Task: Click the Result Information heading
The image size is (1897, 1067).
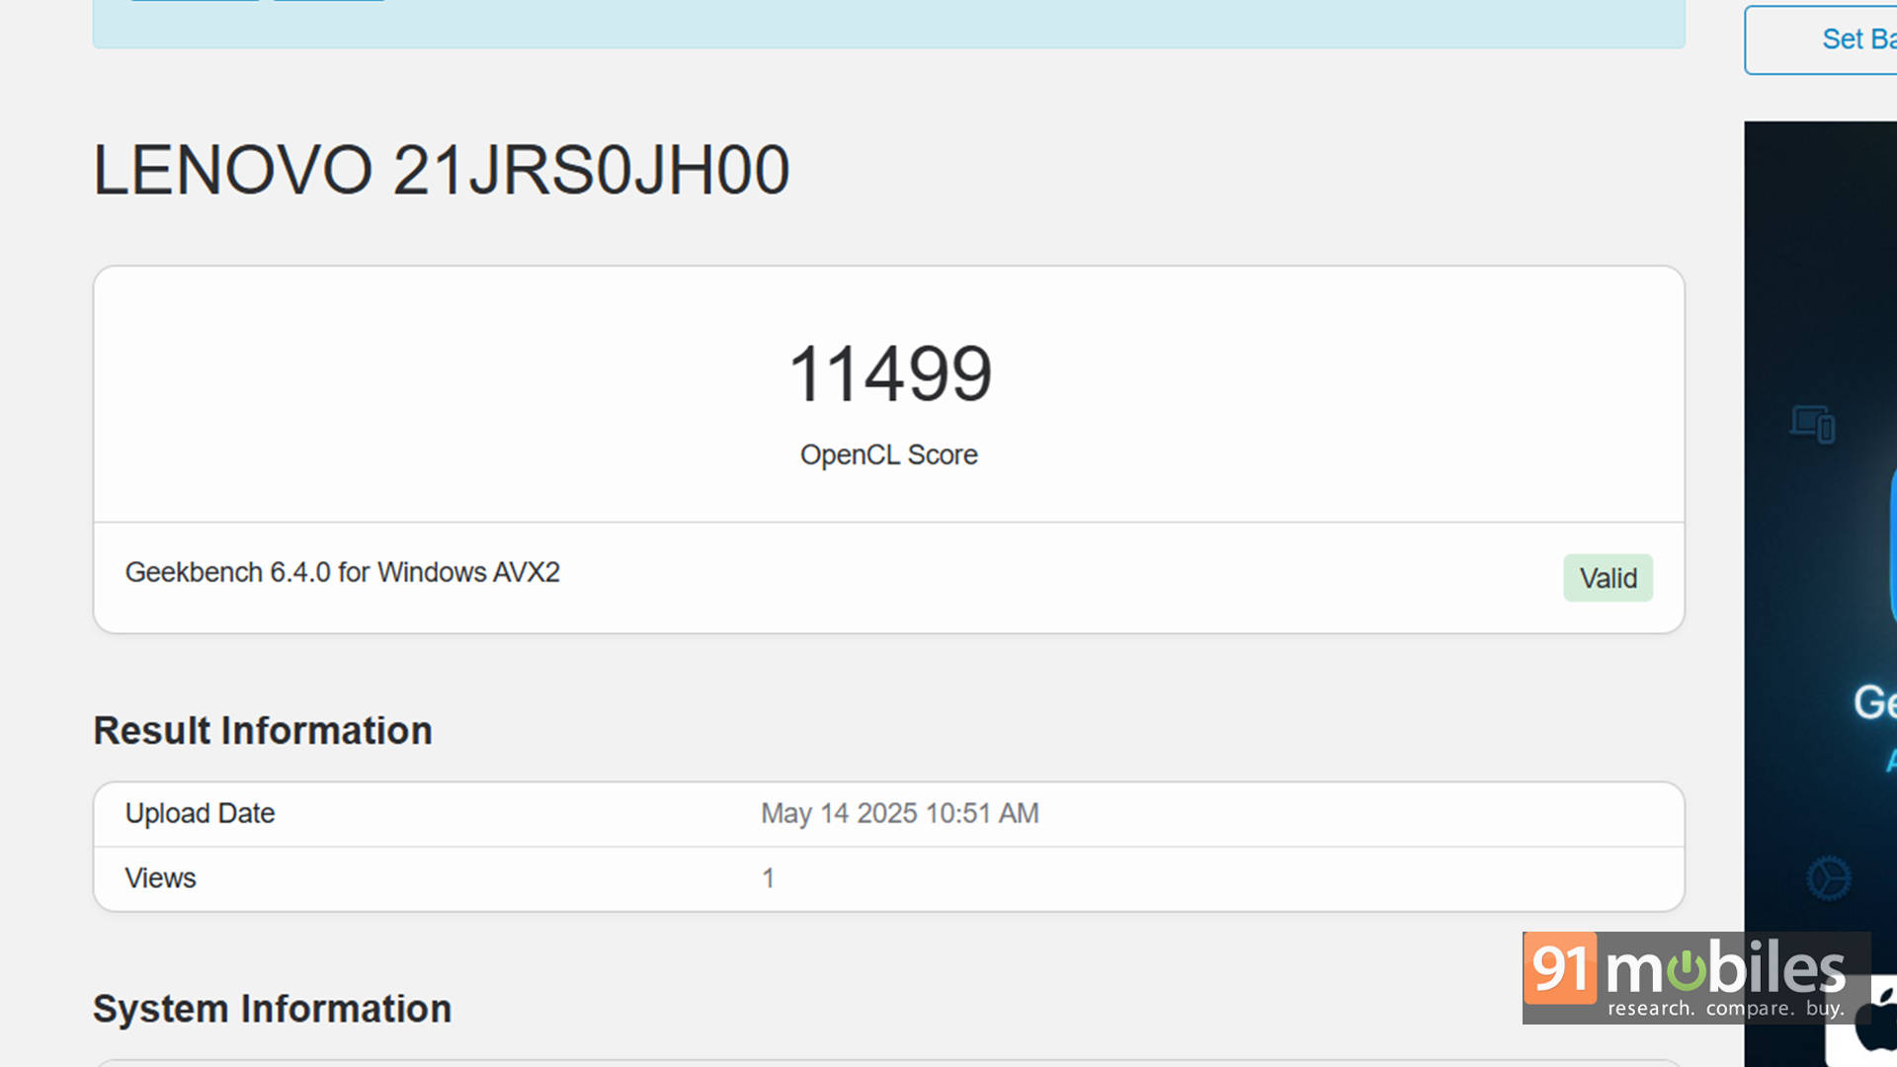Action: click(x=263, y=731)
